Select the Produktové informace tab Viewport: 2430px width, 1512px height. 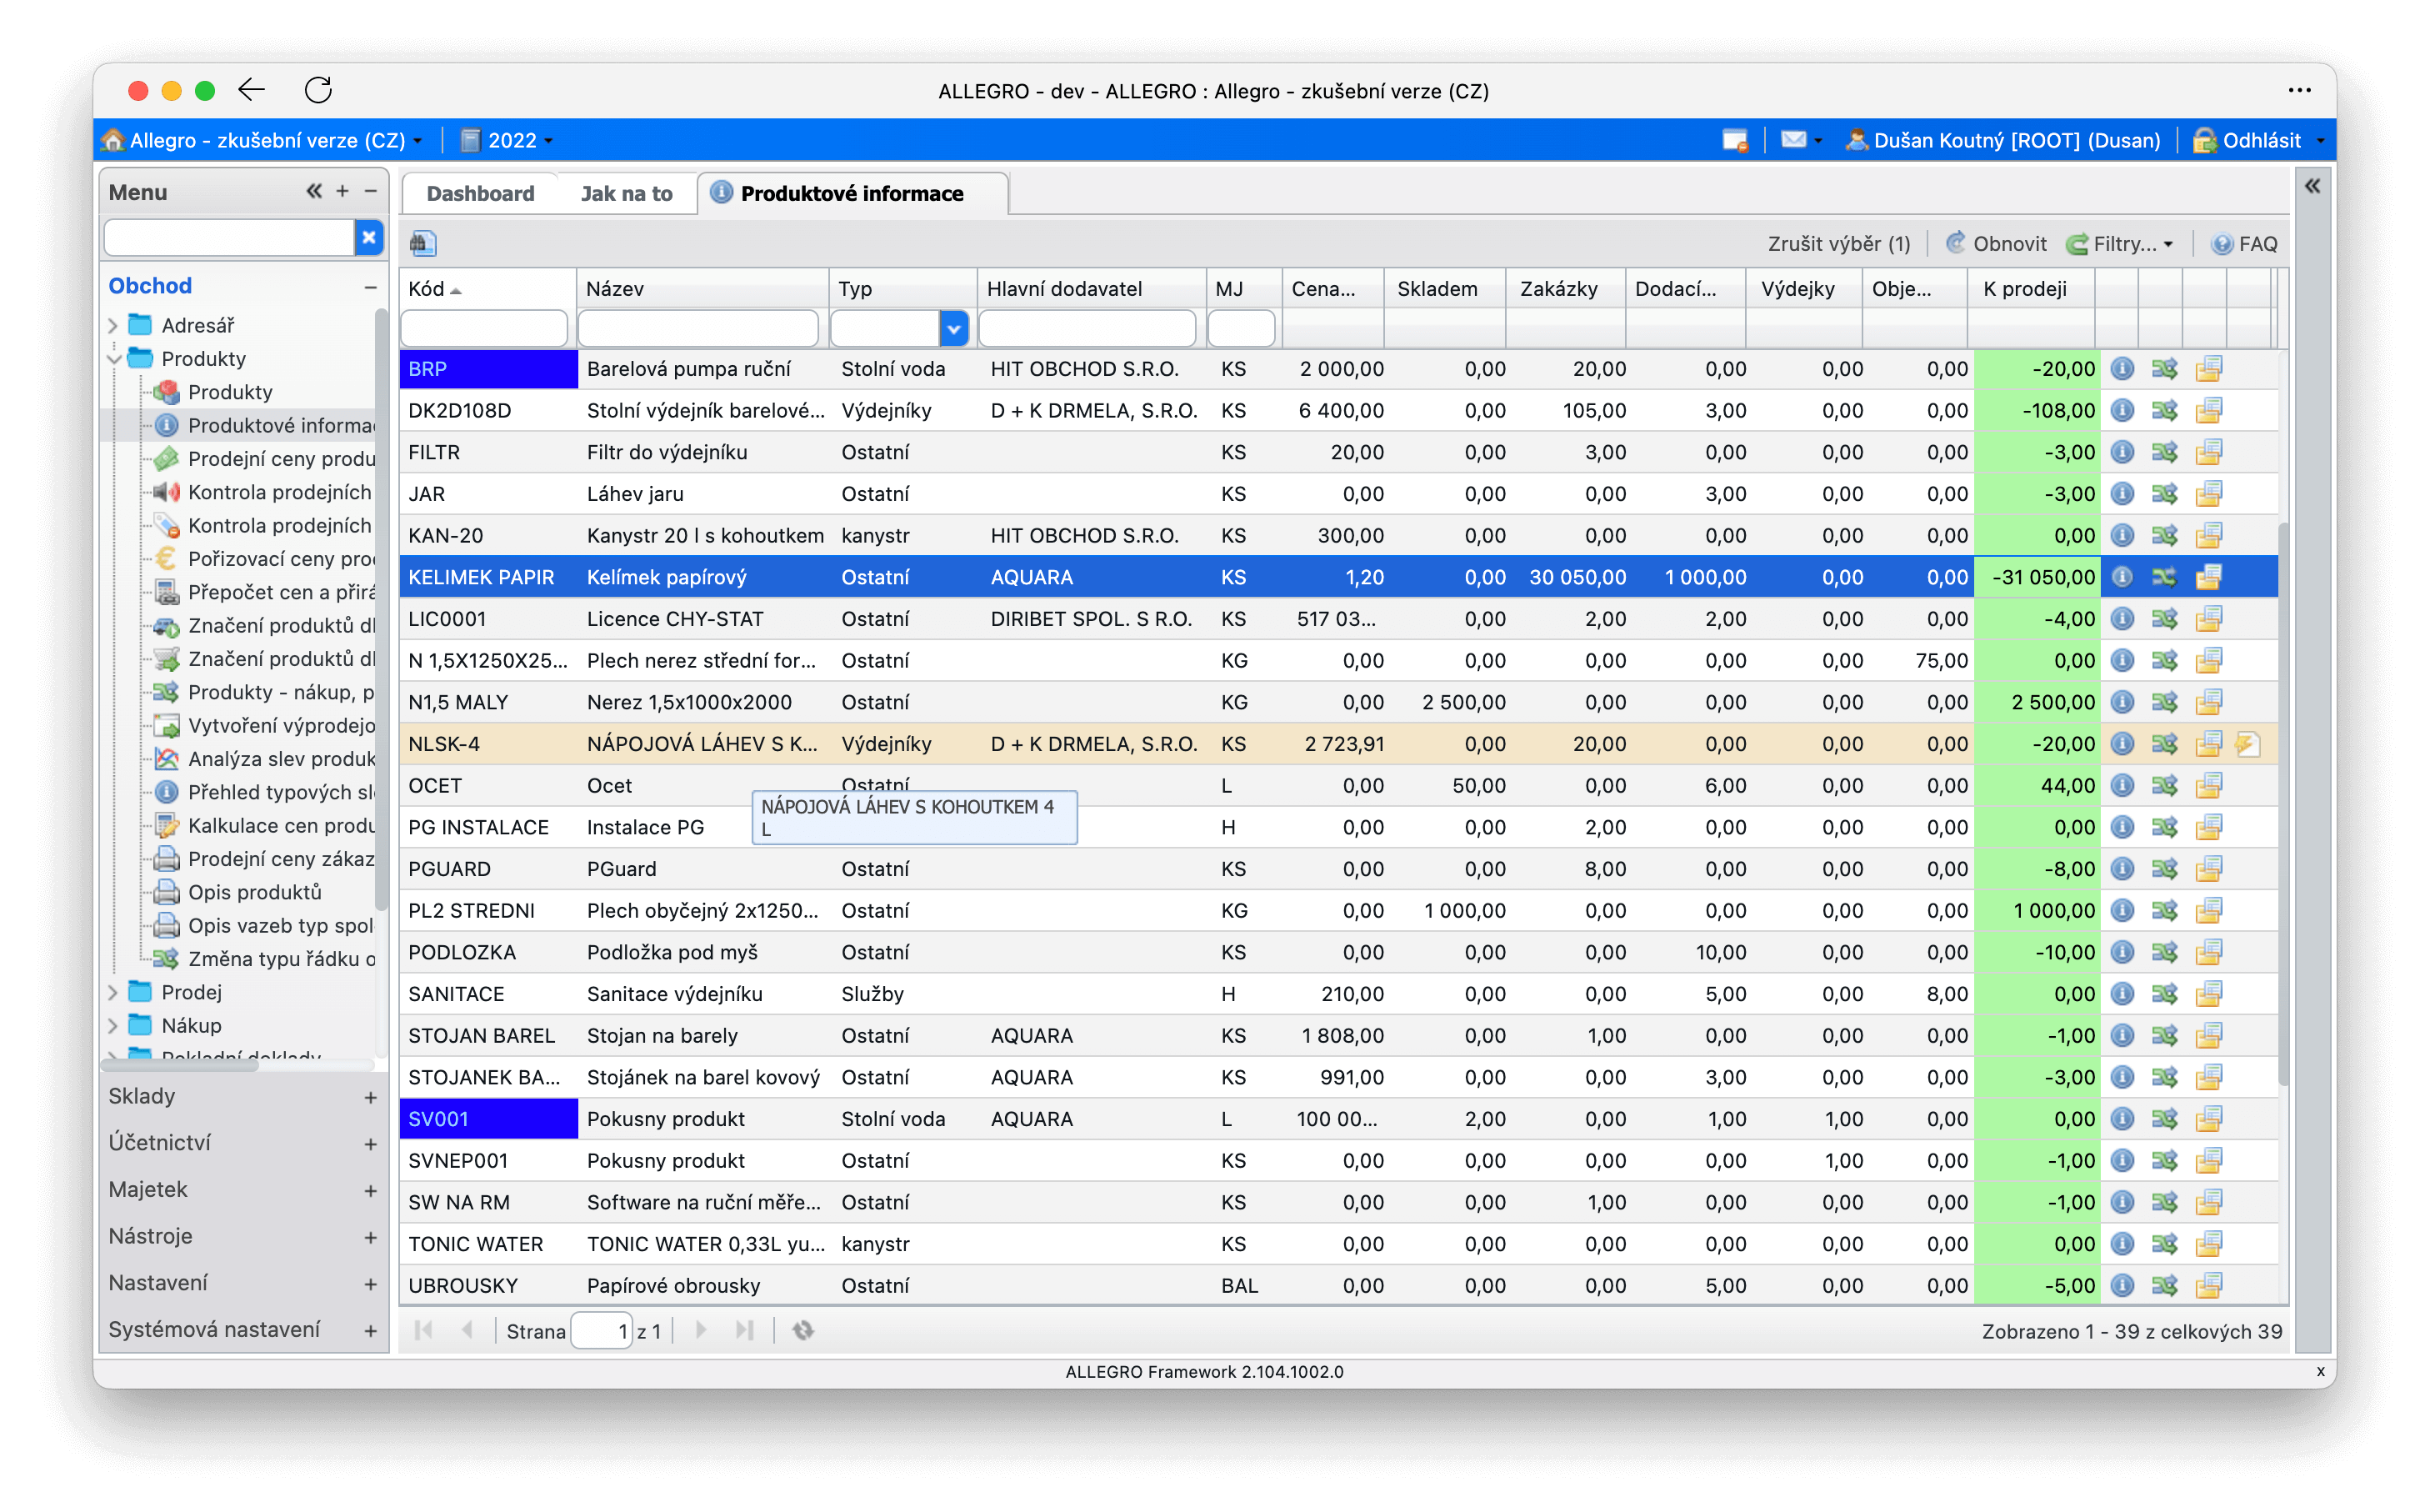851,193
